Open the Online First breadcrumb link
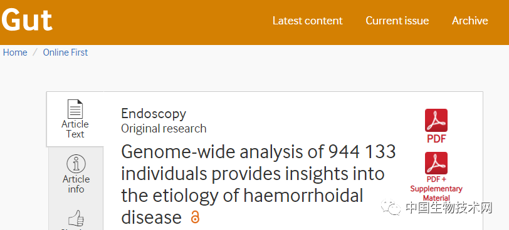The width and height of the screenshot is (509, 230). tap(65, 52)
